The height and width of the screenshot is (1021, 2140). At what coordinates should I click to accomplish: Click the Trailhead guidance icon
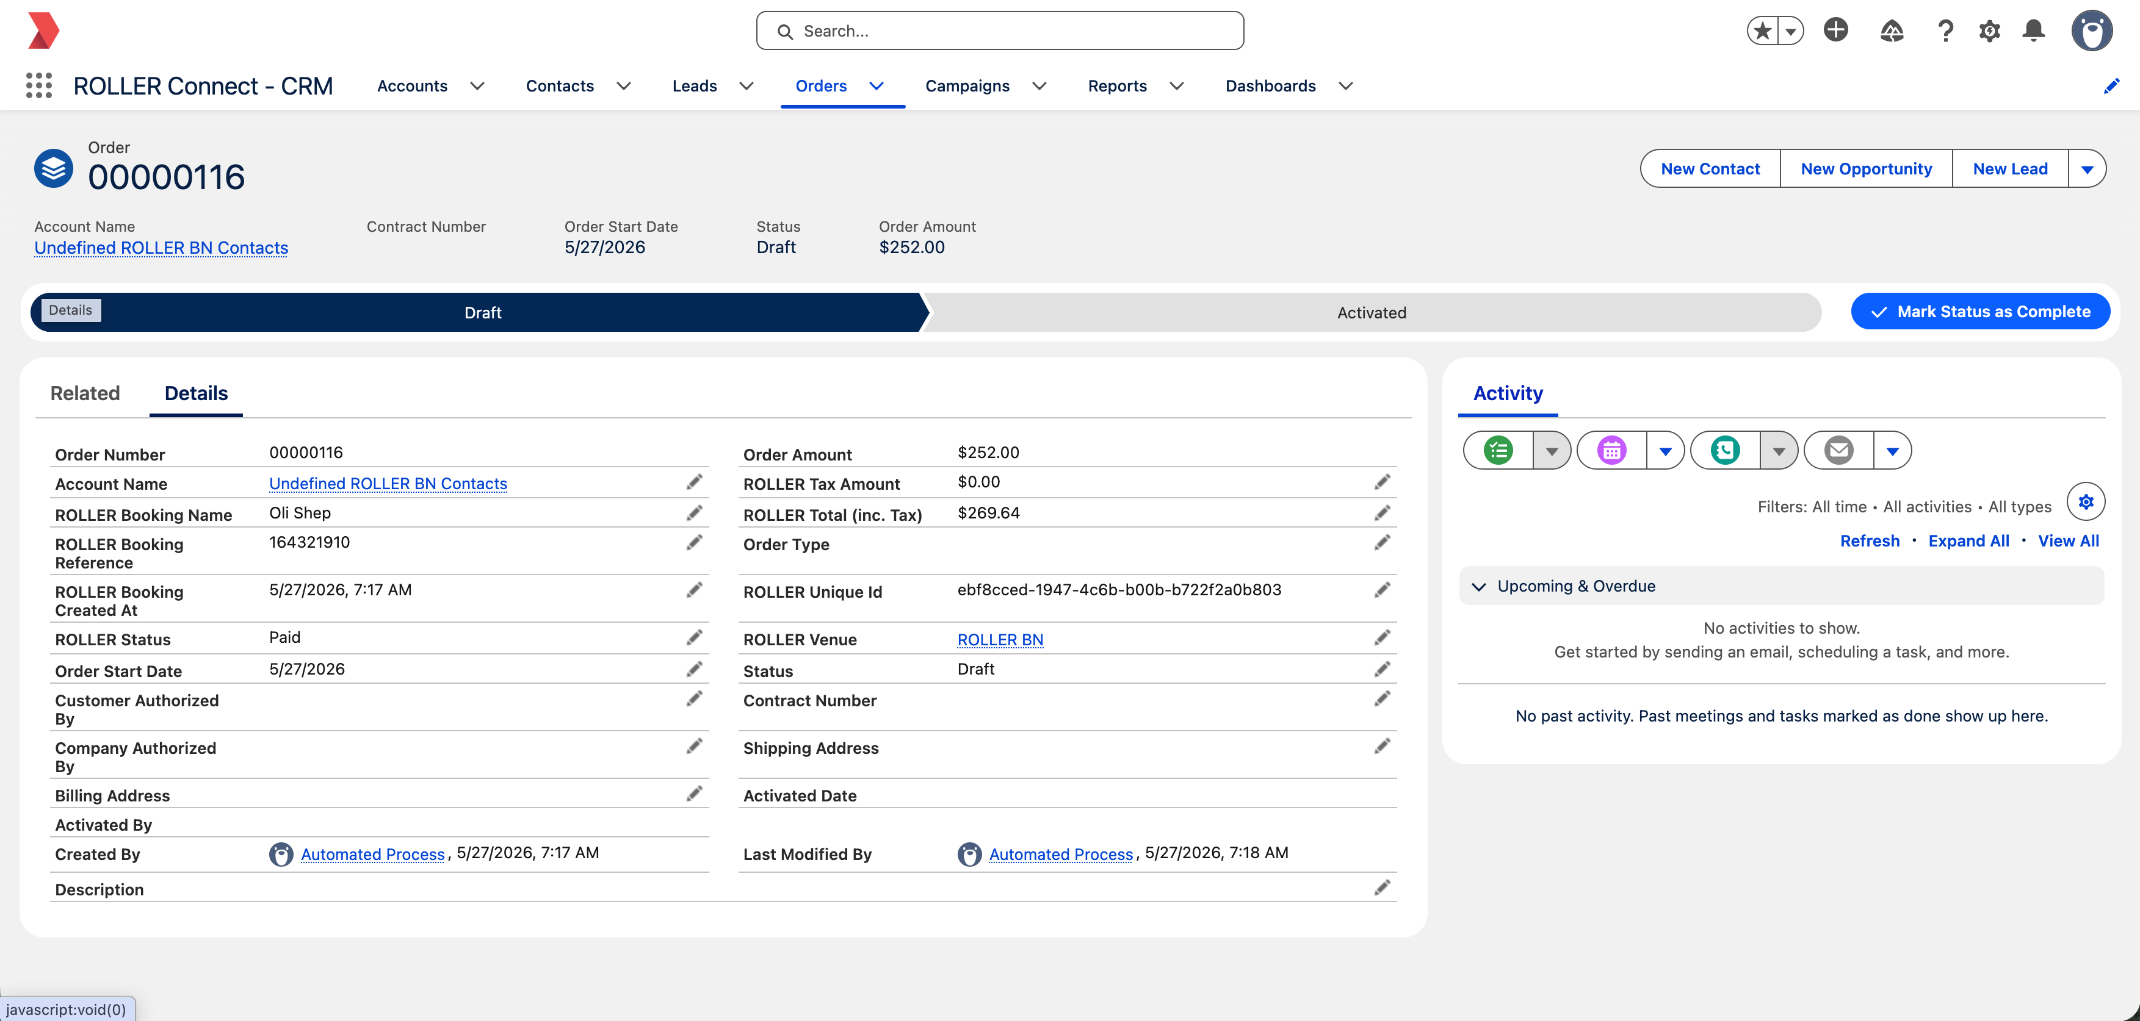[x=1892, y=32]
